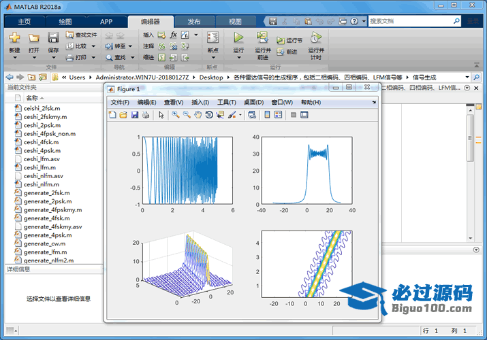Screen dimensions: 487x340
Task: Open the 打开 folder icon
Action: [34, 38]
